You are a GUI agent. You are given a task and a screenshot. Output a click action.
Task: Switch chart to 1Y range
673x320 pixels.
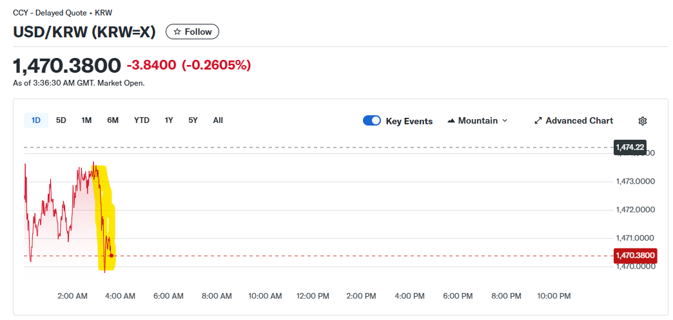(x=169, y=120)
